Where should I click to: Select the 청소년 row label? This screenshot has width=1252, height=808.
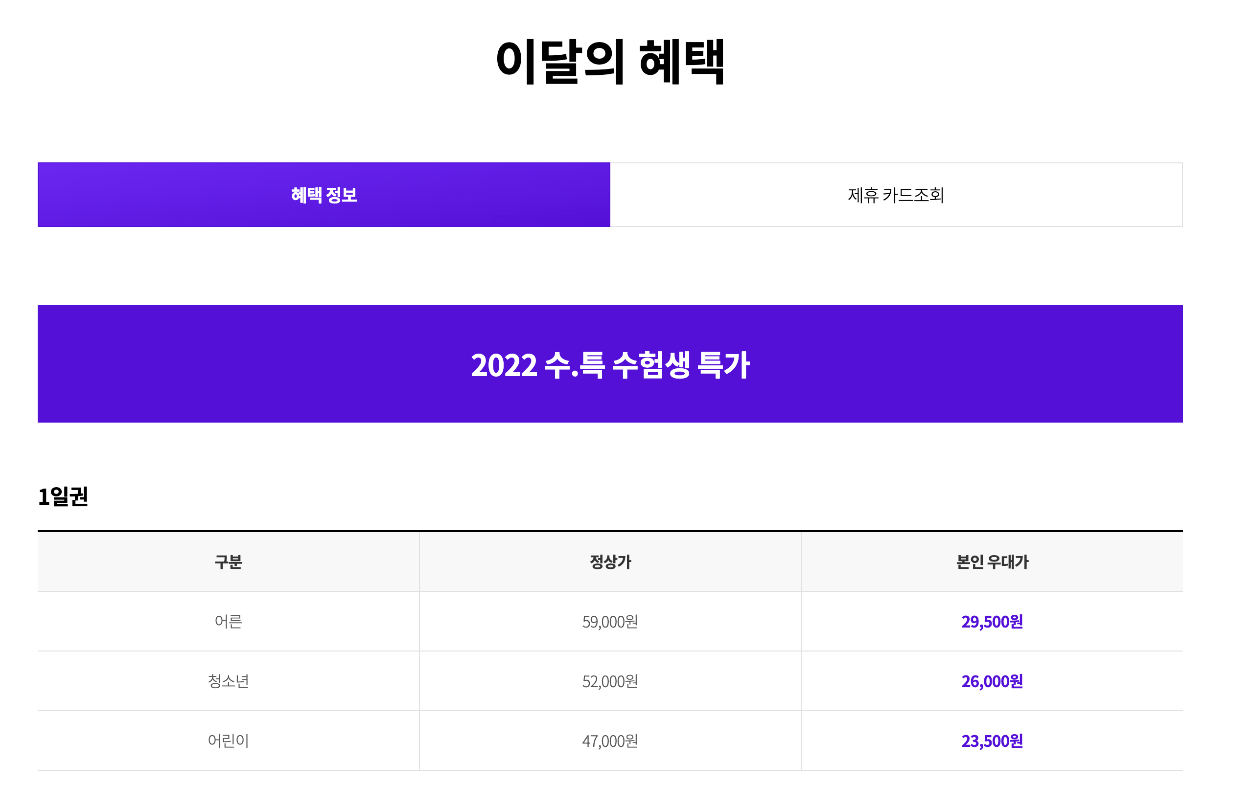[x=228, y=681]
